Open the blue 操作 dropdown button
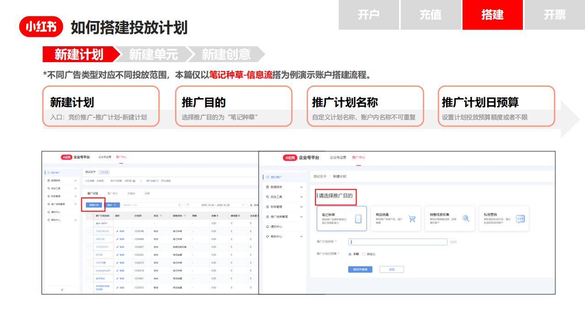585x329 pixels. 112,205
